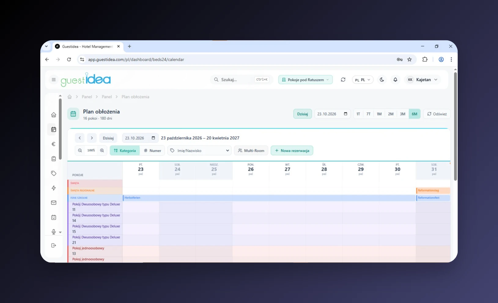
Task: Open date picker in the header 23.10.2026 field
Action: [345, 114]
